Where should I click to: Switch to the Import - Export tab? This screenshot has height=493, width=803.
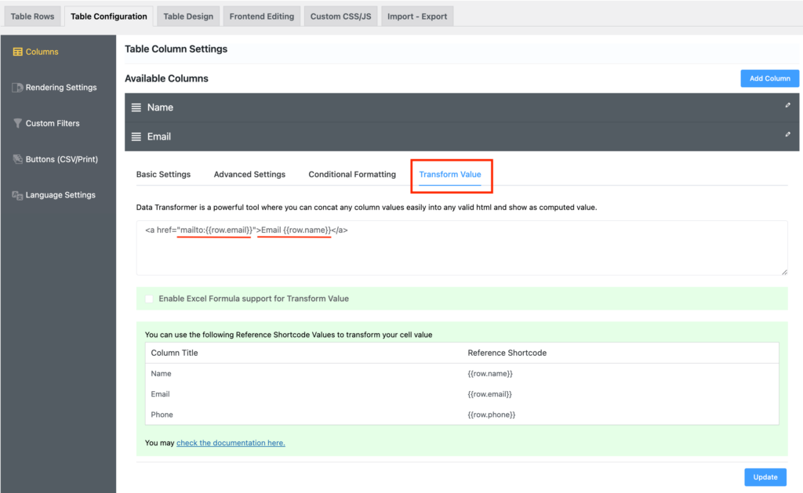(x=417, y=16)
